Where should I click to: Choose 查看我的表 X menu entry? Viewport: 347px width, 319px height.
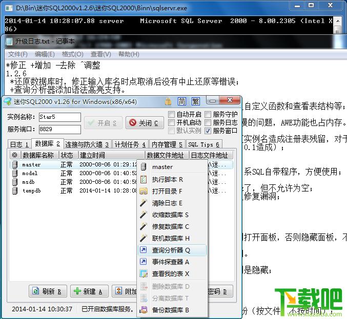pos(172,273)
